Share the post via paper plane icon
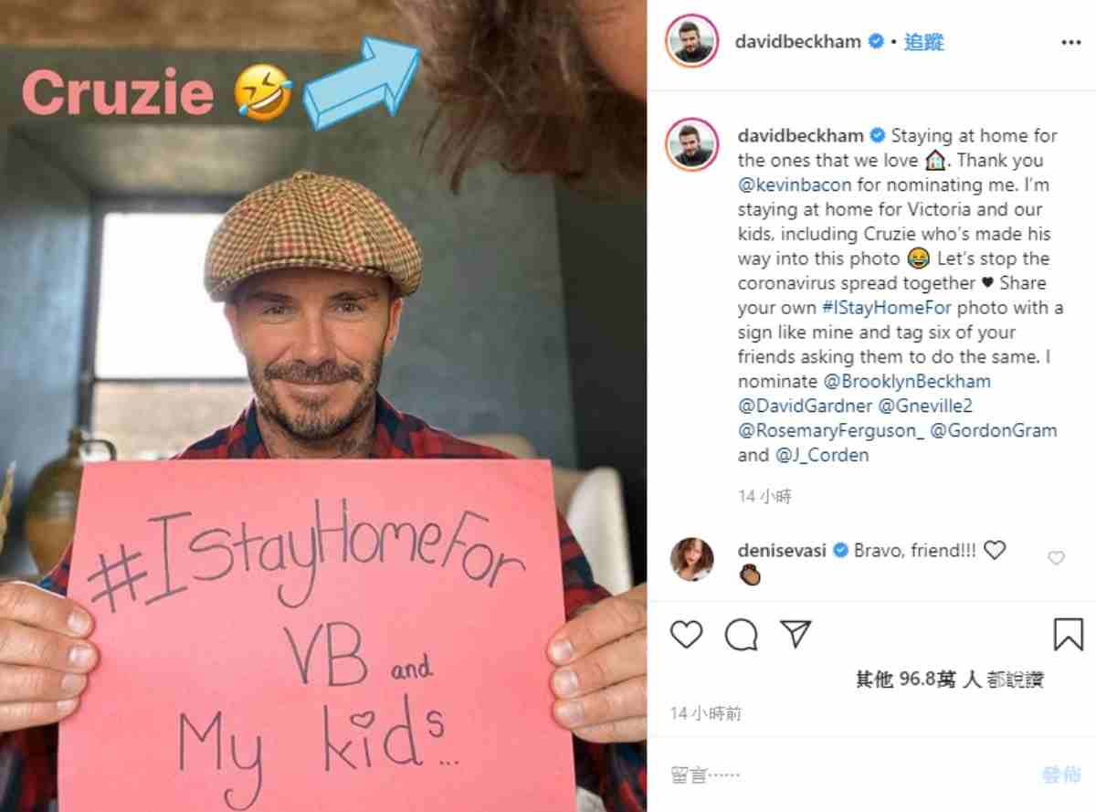Viewport: 1096px width, 812px height. (796, 634)
